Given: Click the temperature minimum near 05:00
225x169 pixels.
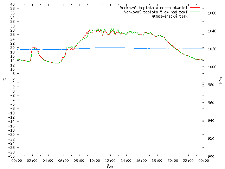Looking at the screenshot, I should [58, 63].
